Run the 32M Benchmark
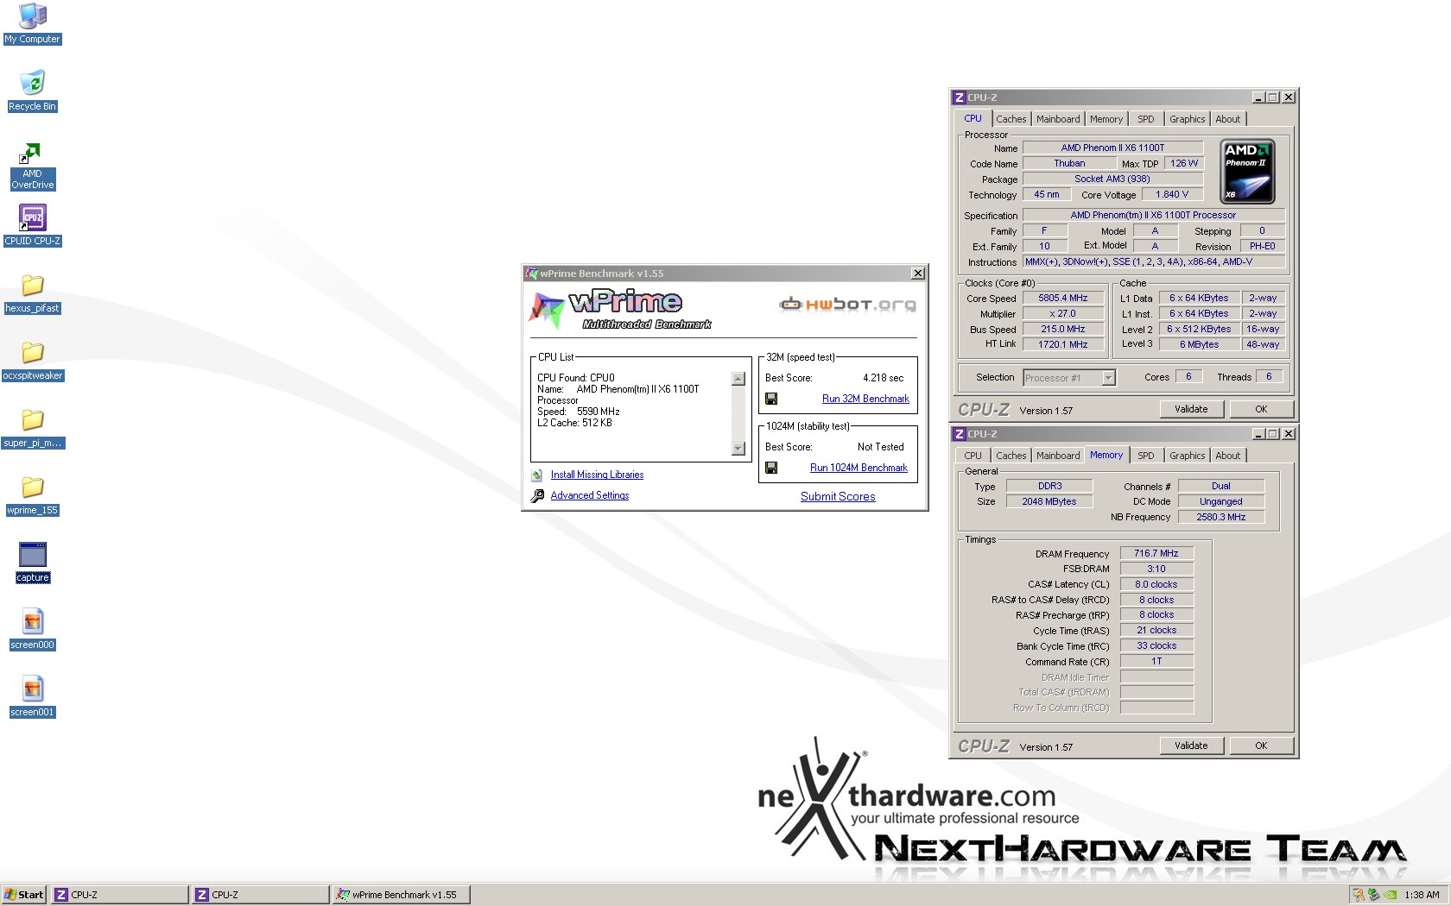 [865, 399]
